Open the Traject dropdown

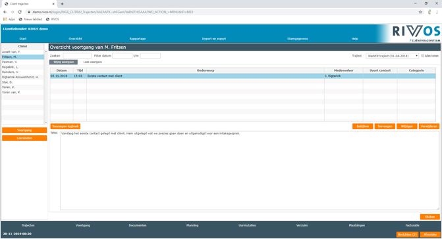[392, 56]
